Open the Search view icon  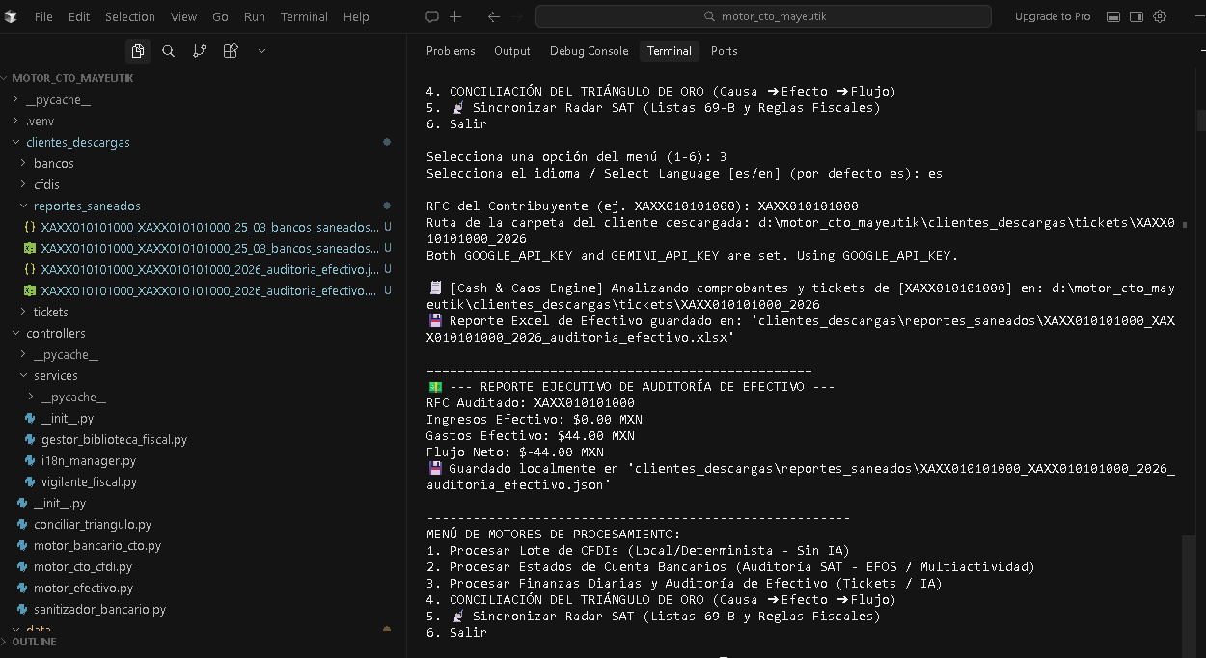click(x=168, y=51)
